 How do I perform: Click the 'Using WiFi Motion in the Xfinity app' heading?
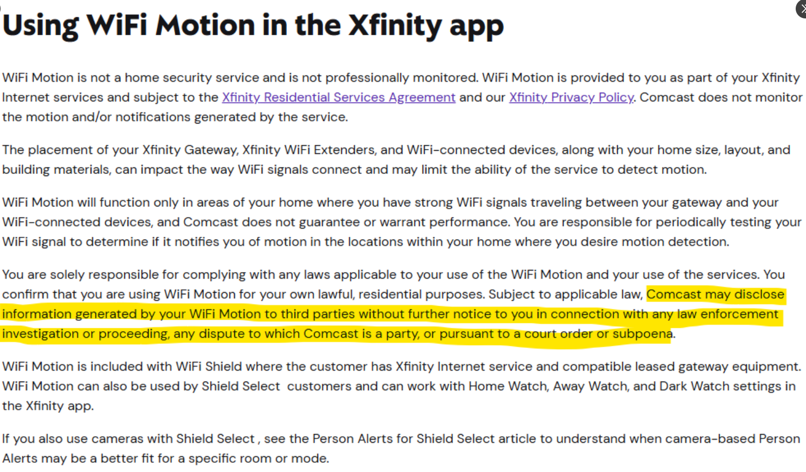[x=253, y=25]
